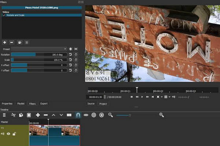Click the Y offset slider
Viewport: 220px width, 146px height.
39,70
